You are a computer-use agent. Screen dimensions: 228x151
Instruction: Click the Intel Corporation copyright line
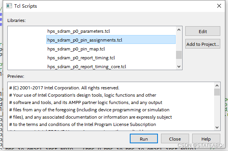click(x=64, y=88)
